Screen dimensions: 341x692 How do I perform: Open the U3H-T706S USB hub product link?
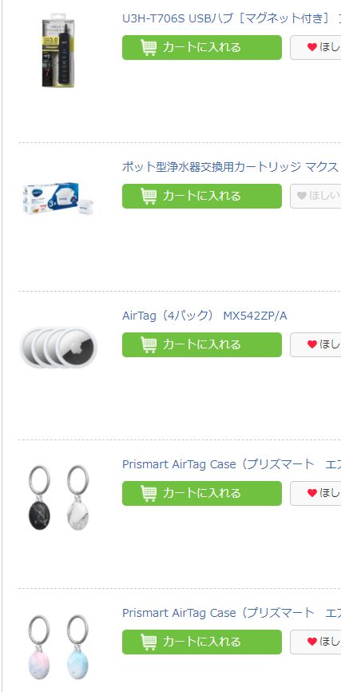coord(231,18)
